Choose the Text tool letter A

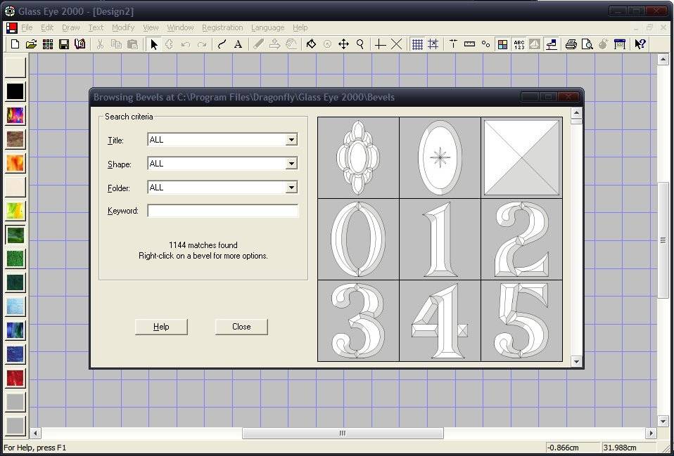(x=238, y=44)
